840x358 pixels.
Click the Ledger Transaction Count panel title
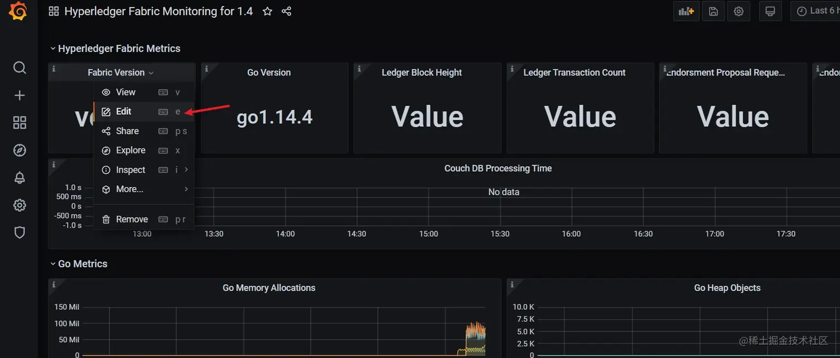coord(574,73)
